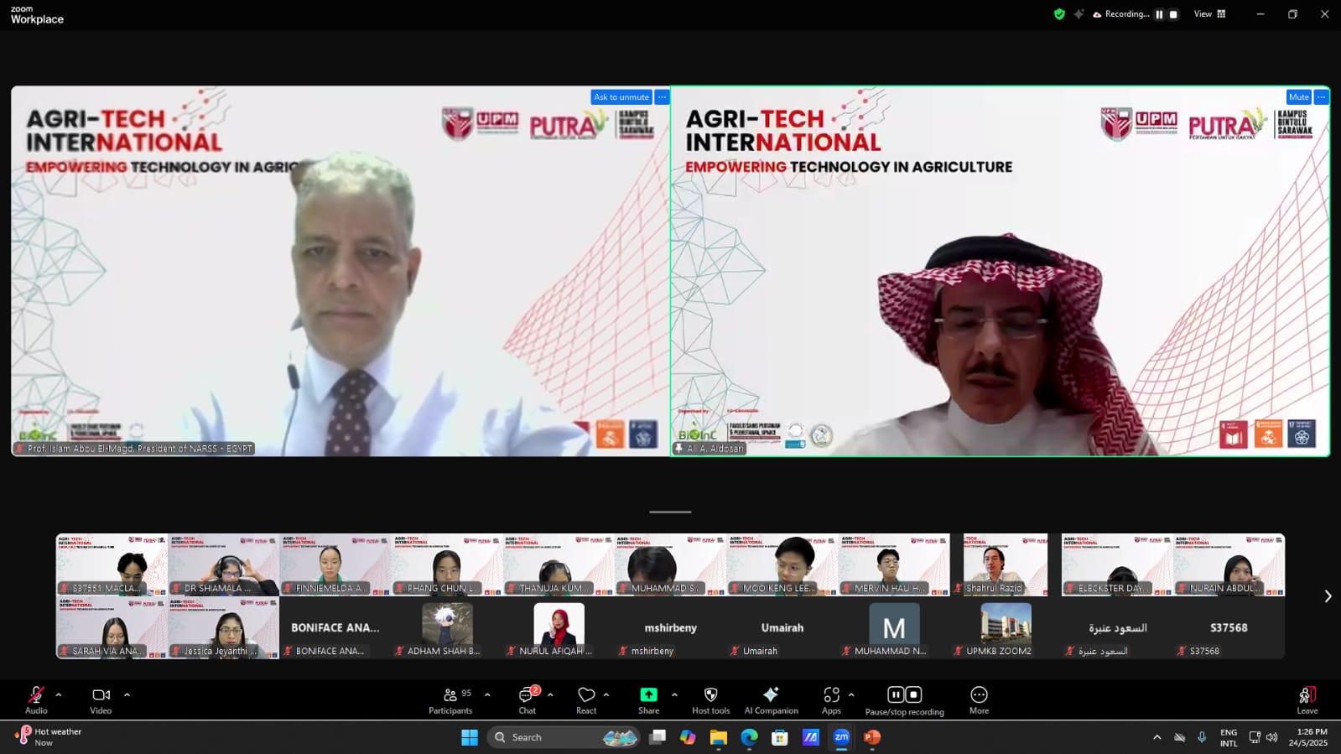Select BONIFACE ANA participant tile

(335, 627)
